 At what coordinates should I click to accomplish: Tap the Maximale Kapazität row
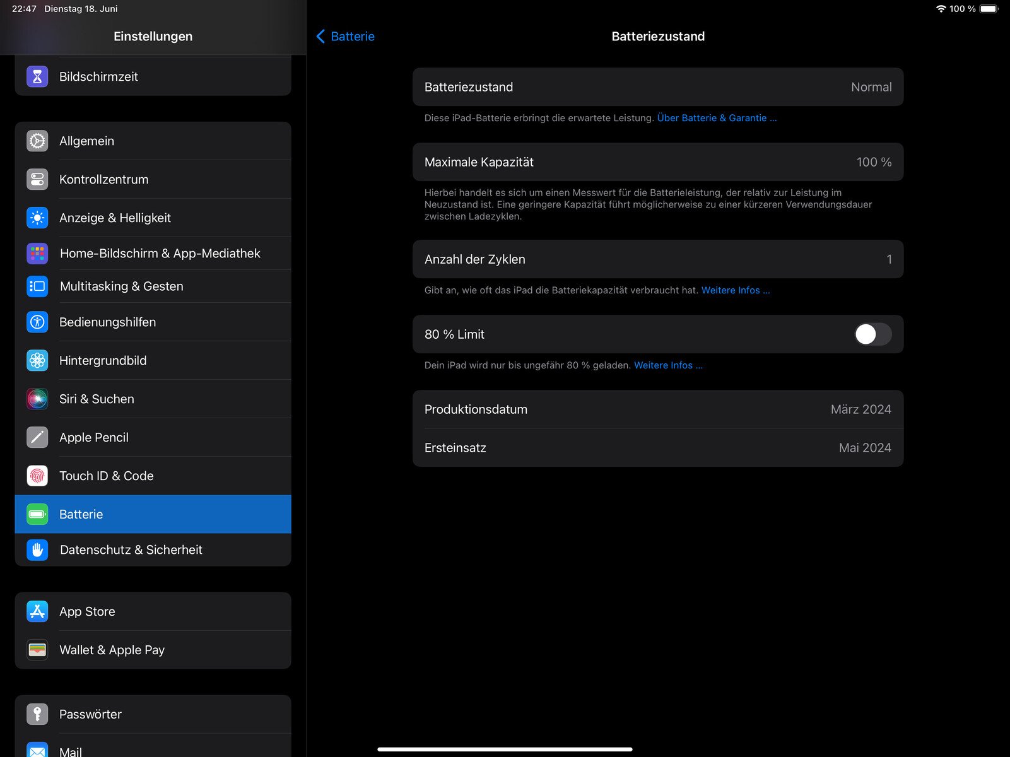click(x=658, y=162)
